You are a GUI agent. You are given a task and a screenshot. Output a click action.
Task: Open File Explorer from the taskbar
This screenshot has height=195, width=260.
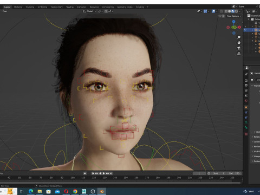40,191
